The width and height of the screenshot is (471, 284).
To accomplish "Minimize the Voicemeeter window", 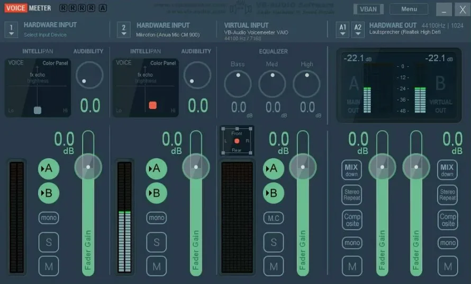I will pos(443,10).
